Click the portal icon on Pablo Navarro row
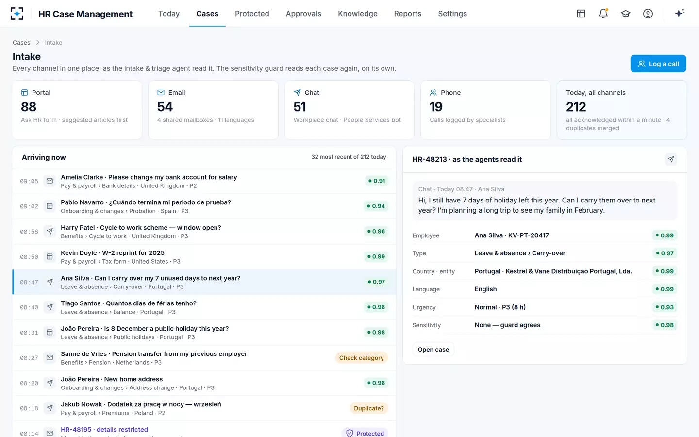The height and width of the screenshot is (437, 699). [x=50, y=206]
